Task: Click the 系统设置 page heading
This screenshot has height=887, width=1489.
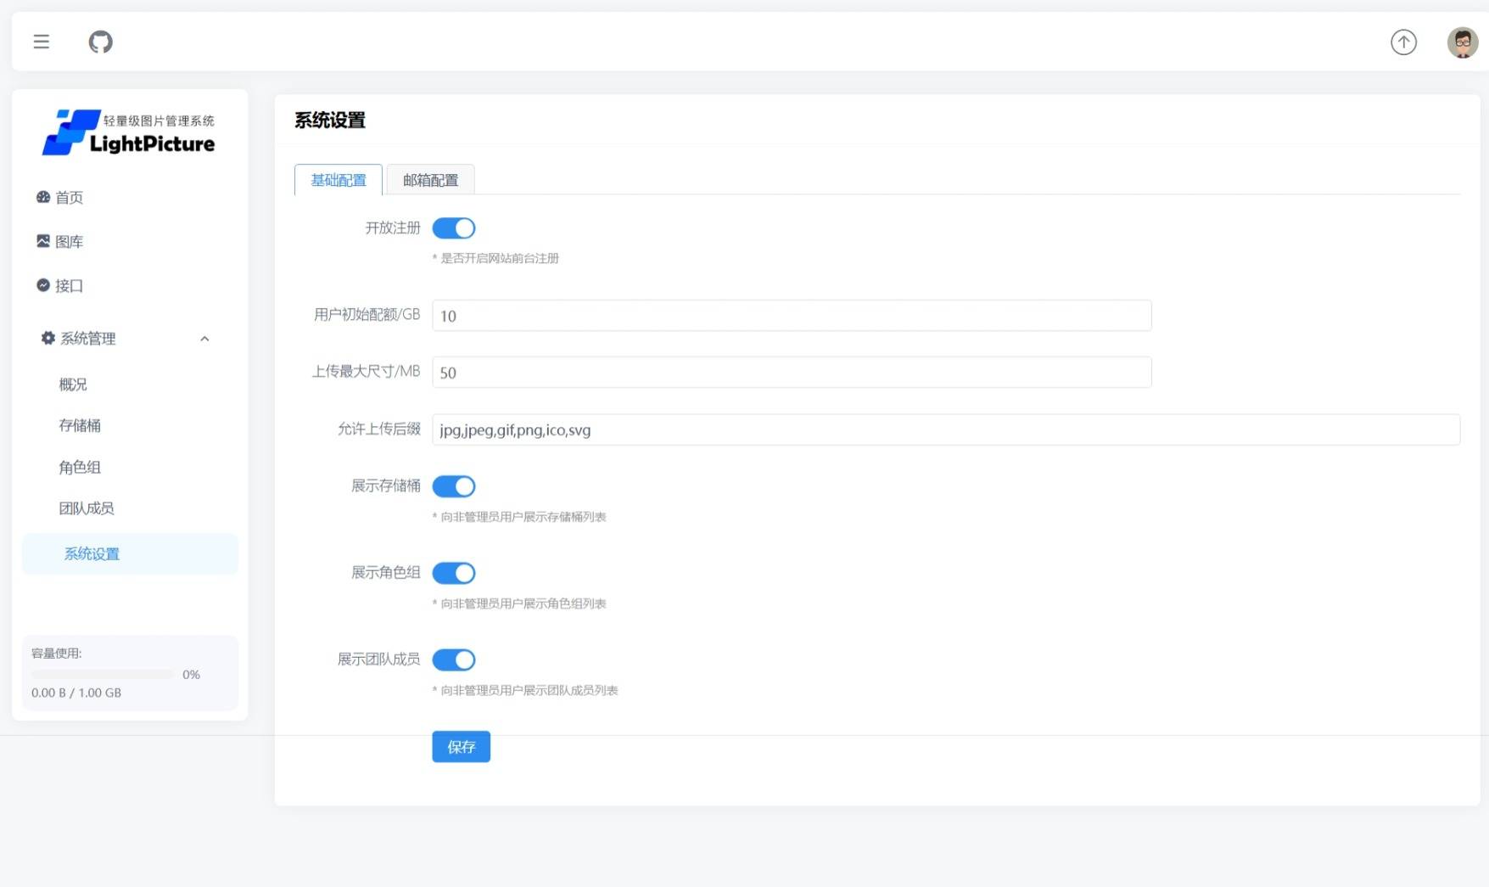Action: click(330, 121)
